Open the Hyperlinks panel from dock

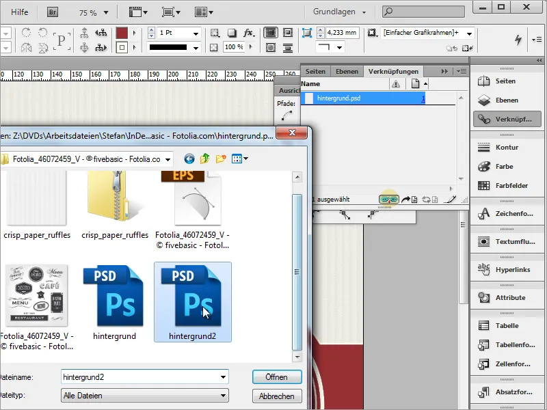tap(506, 270)
